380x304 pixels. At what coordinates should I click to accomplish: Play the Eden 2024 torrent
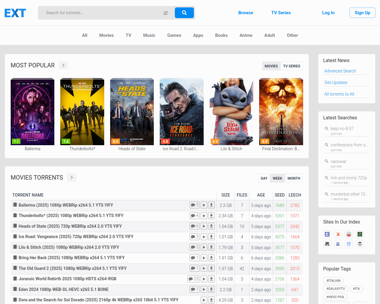click(204, 289)
